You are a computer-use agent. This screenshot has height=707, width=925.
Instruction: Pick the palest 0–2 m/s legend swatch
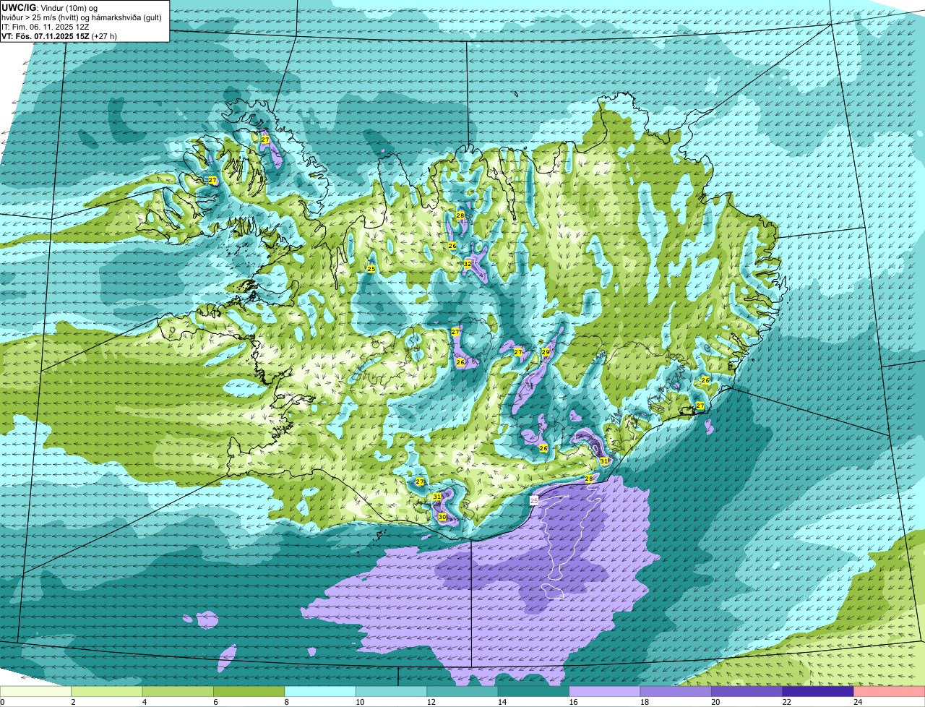pyautogui.click(x=36, y=691)
